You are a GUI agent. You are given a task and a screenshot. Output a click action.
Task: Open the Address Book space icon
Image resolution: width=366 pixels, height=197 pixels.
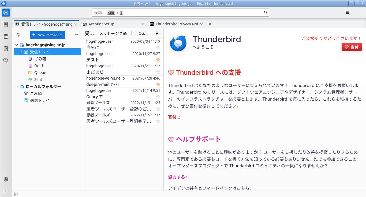coord(6,25)
